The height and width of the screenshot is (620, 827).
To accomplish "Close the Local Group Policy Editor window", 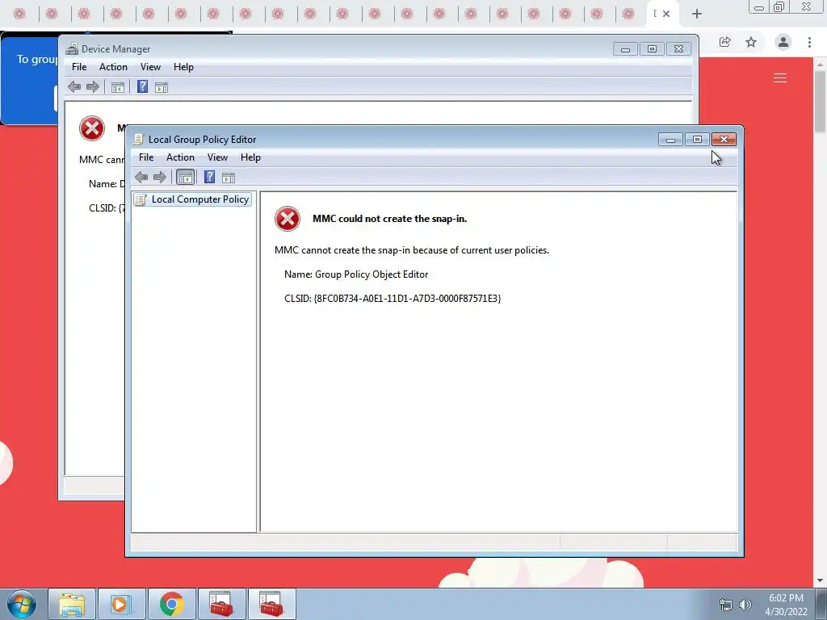I will pos(724,139).
